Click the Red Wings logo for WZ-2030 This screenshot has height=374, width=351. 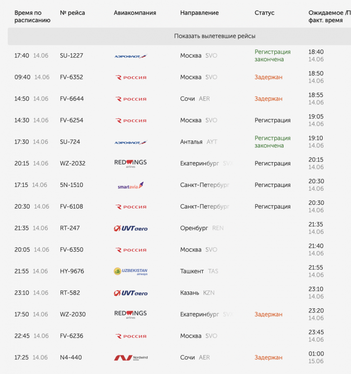pos(131,315)
